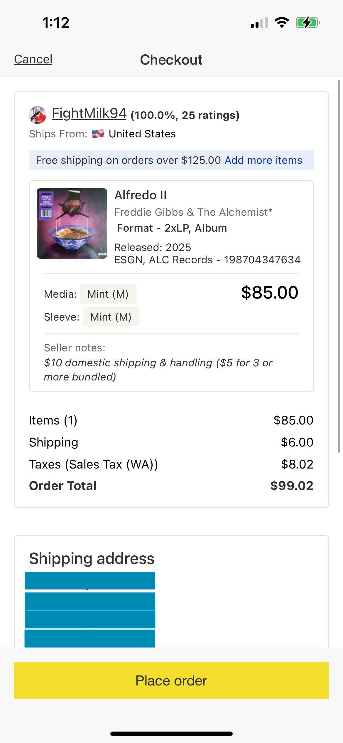Click the page scrollbar
343x743 pixels.
(x=339, y=266)
